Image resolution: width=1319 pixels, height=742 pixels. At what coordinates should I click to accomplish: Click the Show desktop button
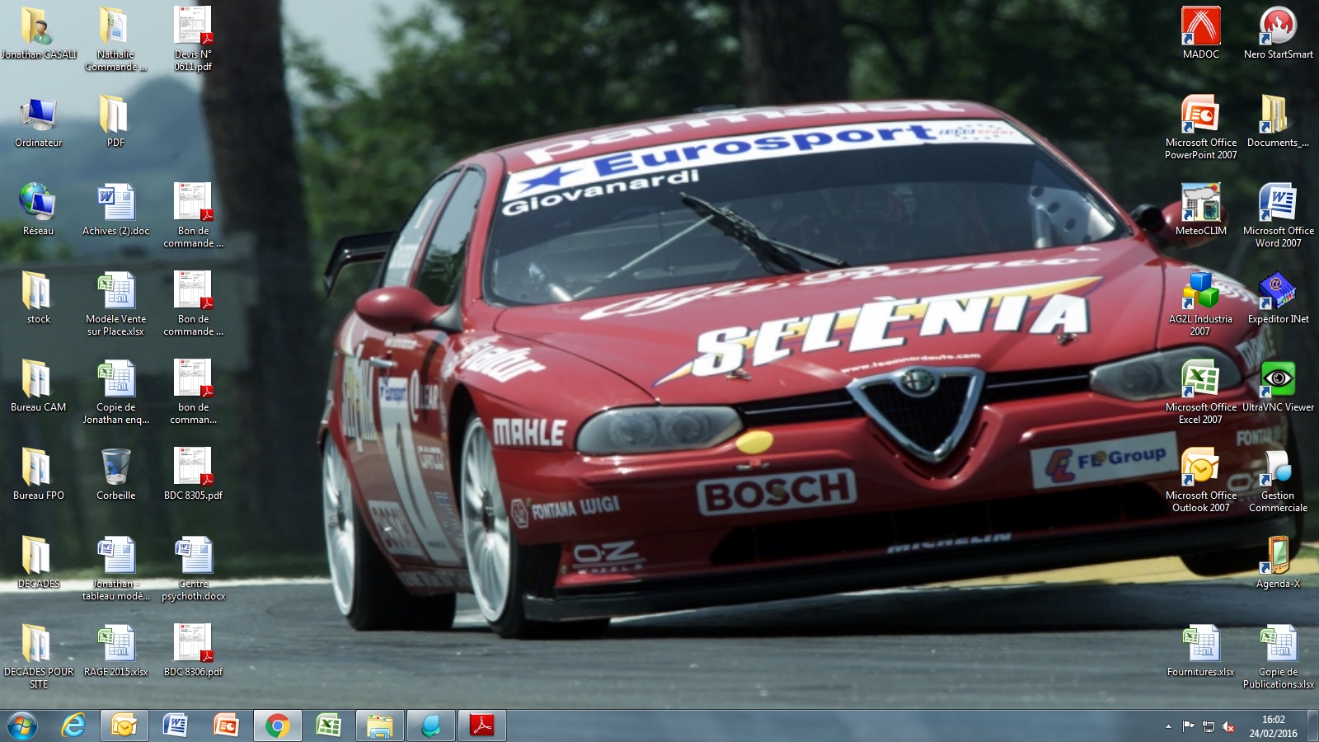(1312, 726)
